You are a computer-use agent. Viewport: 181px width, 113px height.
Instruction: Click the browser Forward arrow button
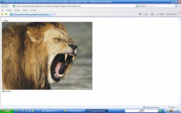[x=7, y=6]
